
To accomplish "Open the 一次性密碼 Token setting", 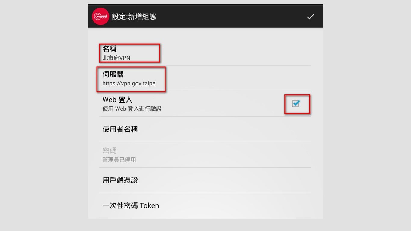I will (x=131, y=206).
